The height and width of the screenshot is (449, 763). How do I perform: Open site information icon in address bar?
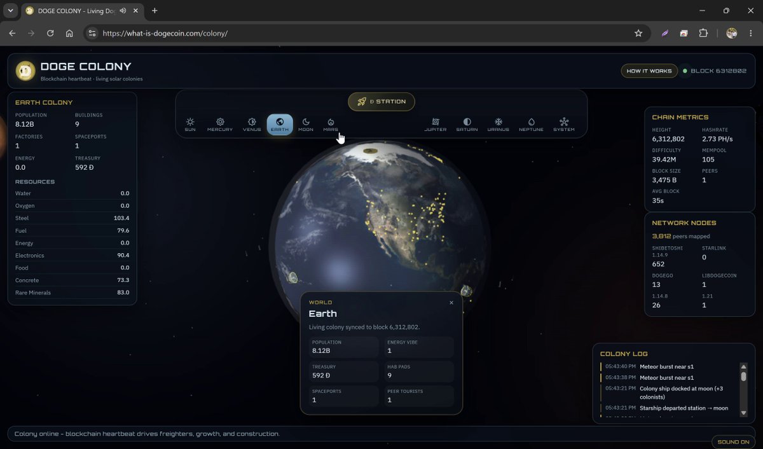coord(92,33)
